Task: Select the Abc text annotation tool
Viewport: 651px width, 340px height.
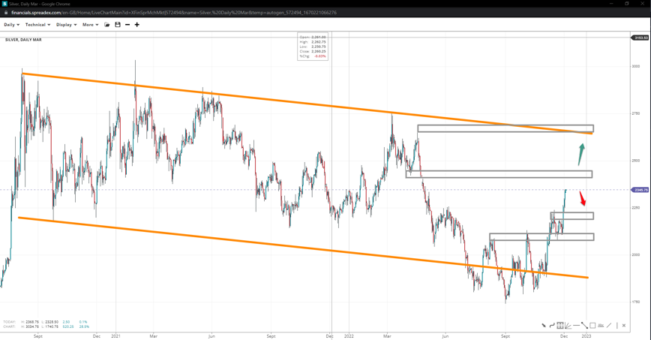Action: coord(601,326)
